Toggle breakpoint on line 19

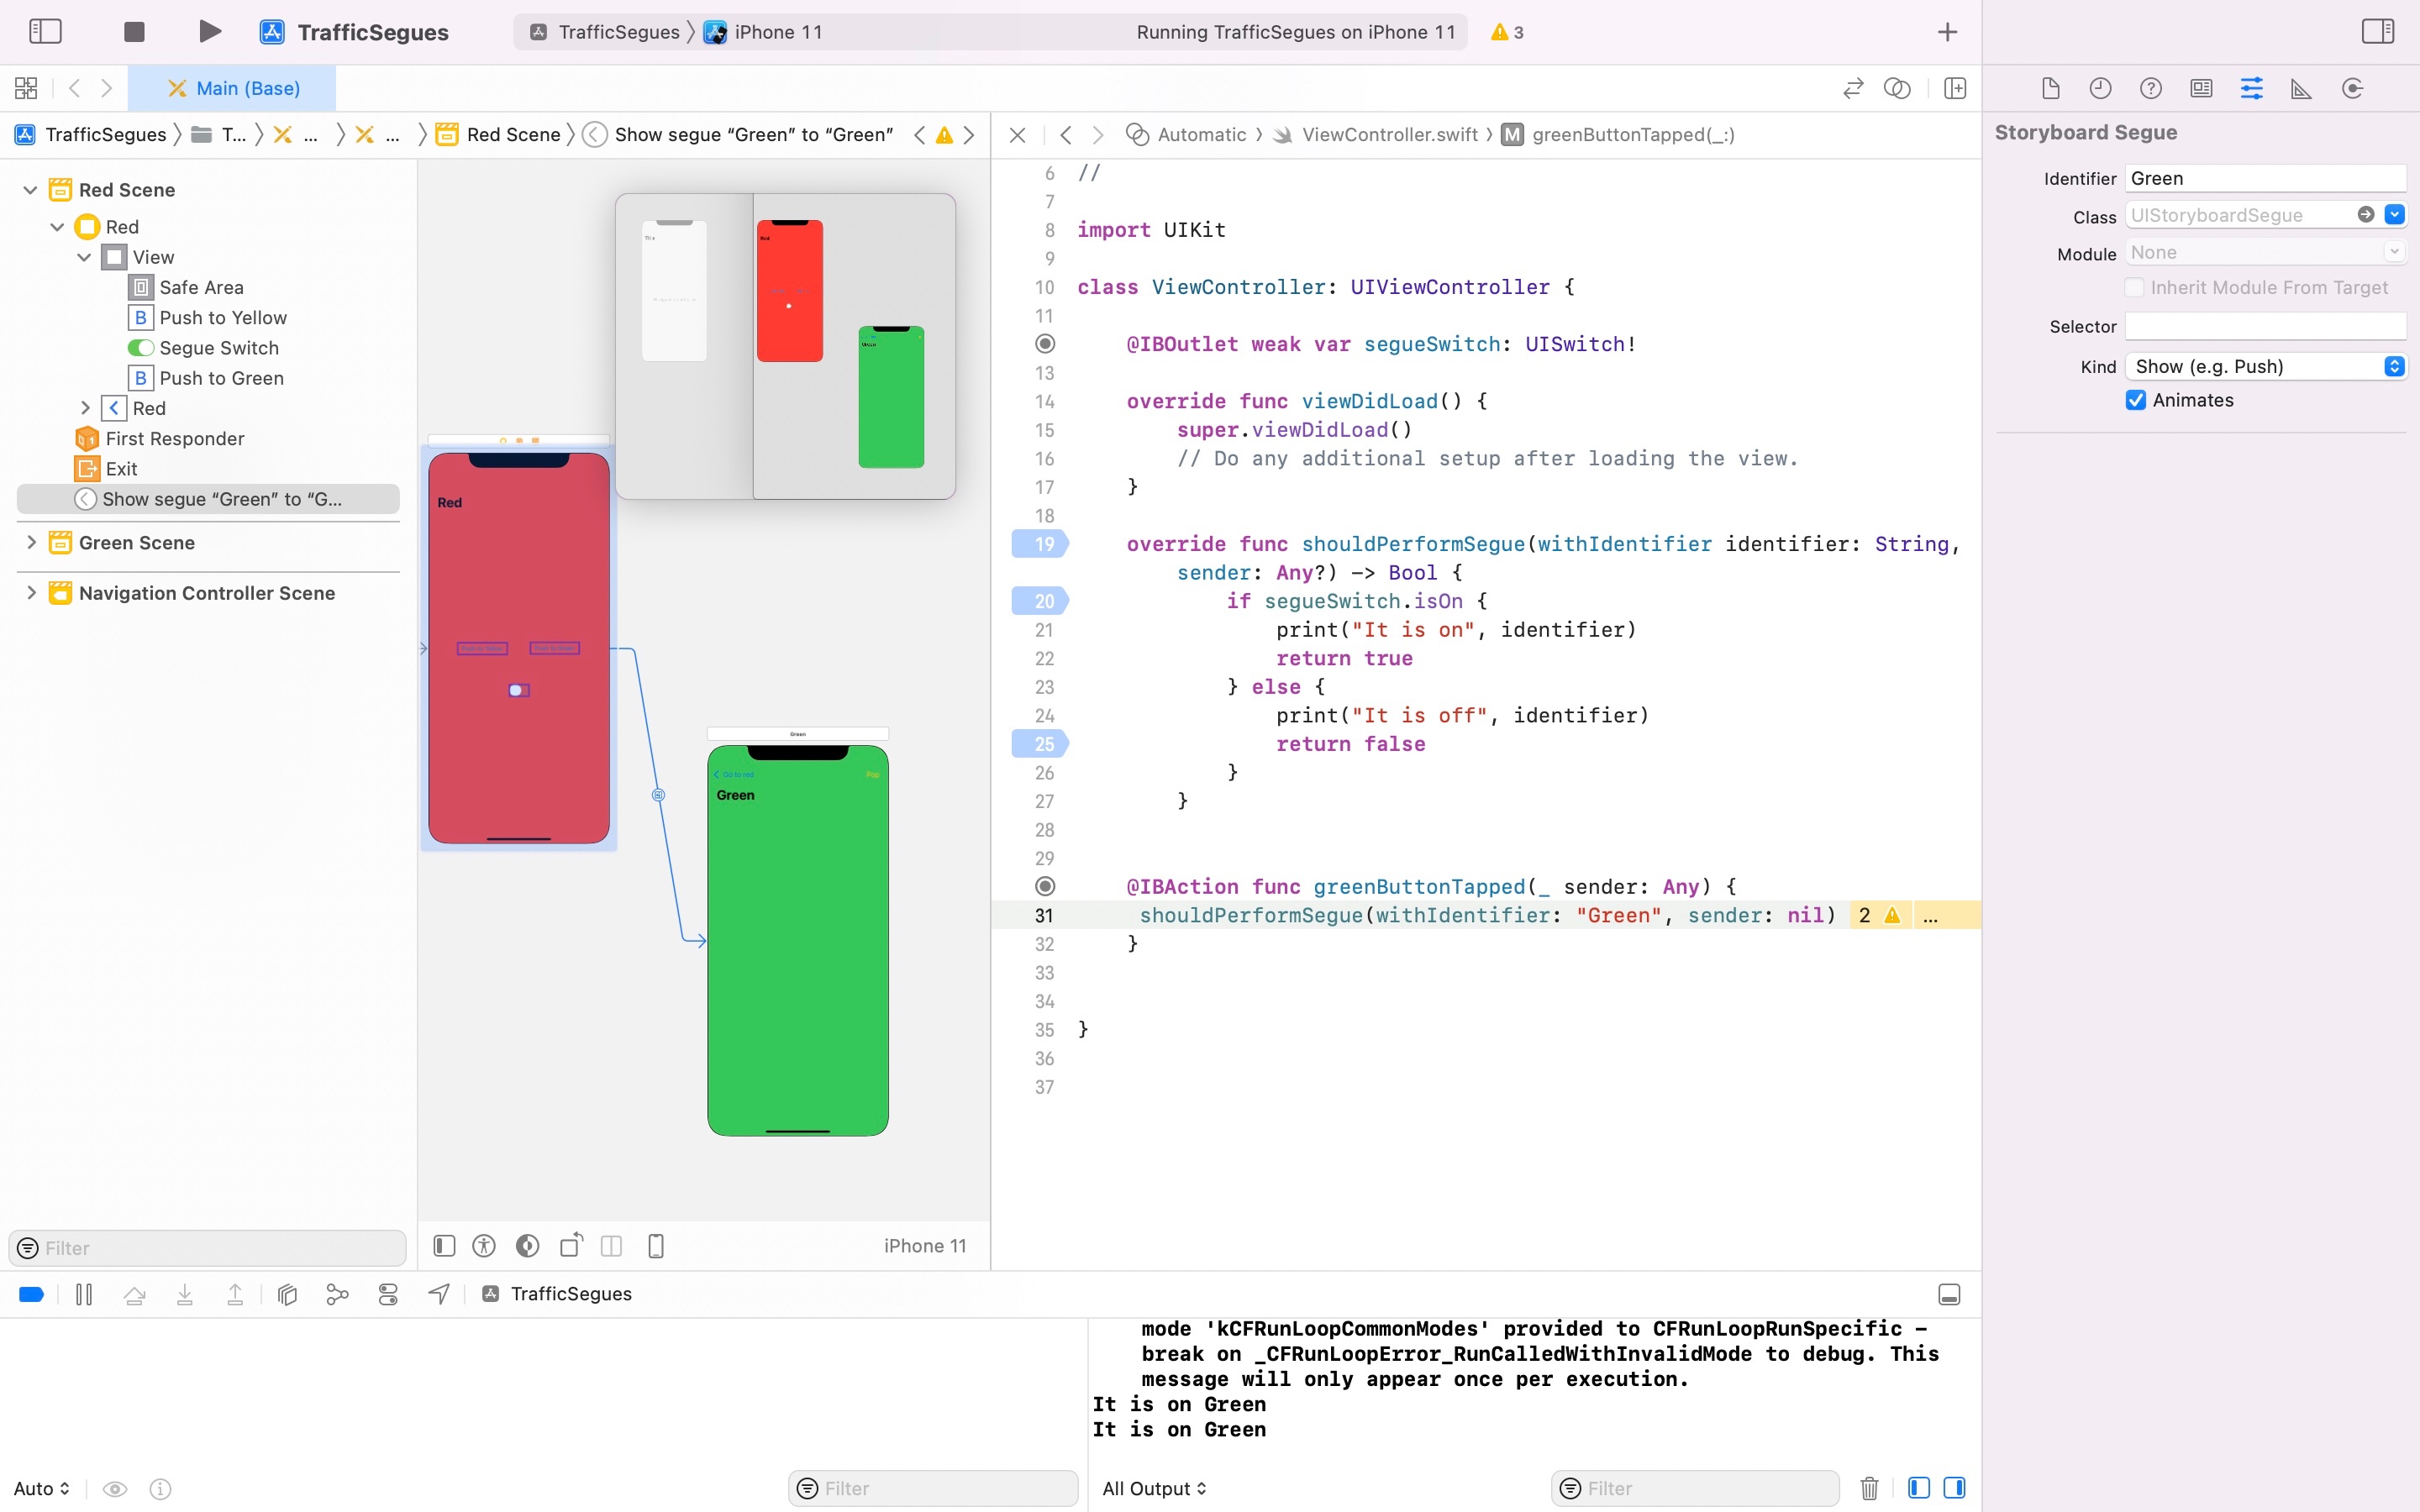[1041, 544]
